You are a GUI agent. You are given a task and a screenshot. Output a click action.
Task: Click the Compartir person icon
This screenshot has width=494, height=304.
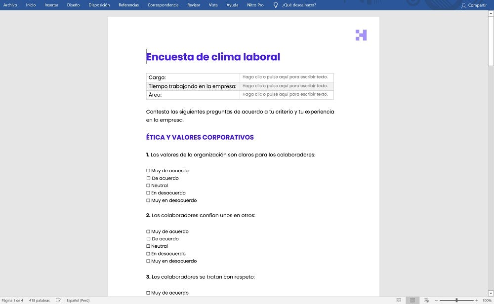(463, 5)
